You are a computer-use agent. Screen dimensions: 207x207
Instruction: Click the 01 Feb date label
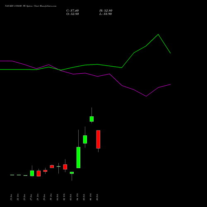pyautogui.click(x=58, y=197)
